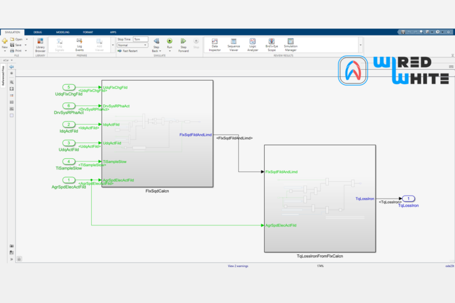Switch to the Modeling tab
The width and height of the screenshot is (455, 303).
pos(63,32)
